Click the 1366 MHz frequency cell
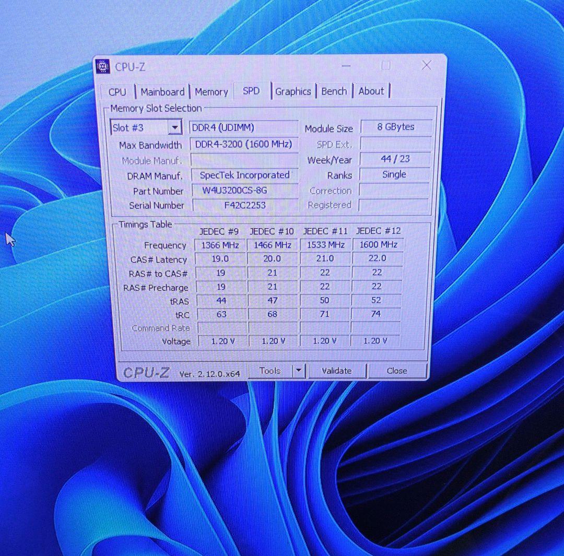 (220, 245)
